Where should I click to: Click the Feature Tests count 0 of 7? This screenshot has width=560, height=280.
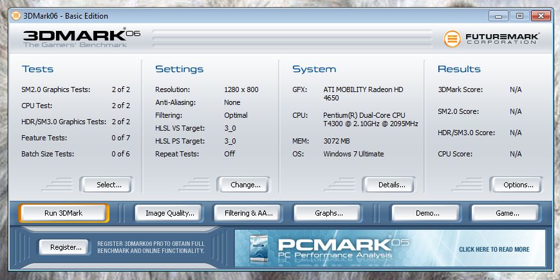[121, 138]
